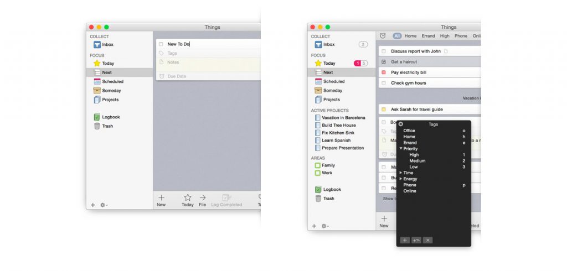Select Medium priority tag
Screen dimensions: 567x271
pyautogui.click(x=417, y=161)
